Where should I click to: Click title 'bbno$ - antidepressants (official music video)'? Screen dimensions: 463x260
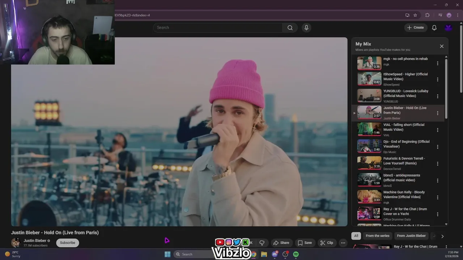(x=402, y=178)
